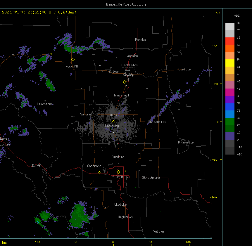Click the -100 tick label on right axis

coord(214,197)
